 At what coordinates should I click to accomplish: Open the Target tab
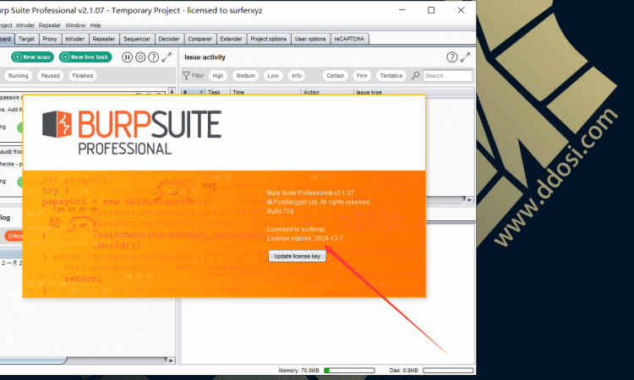[x=26, y=39]
